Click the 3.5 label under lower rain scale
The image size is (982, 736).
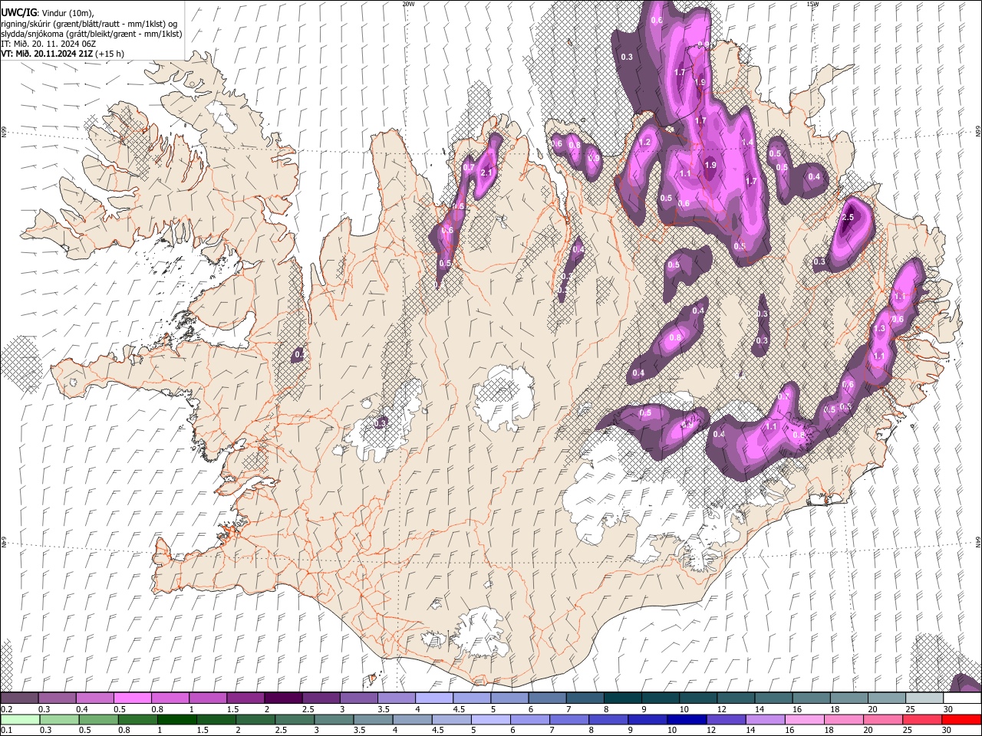pos(358,730)
